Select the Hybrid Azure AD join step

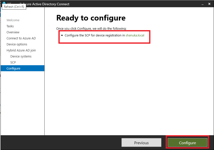click(x=21, y=50)
